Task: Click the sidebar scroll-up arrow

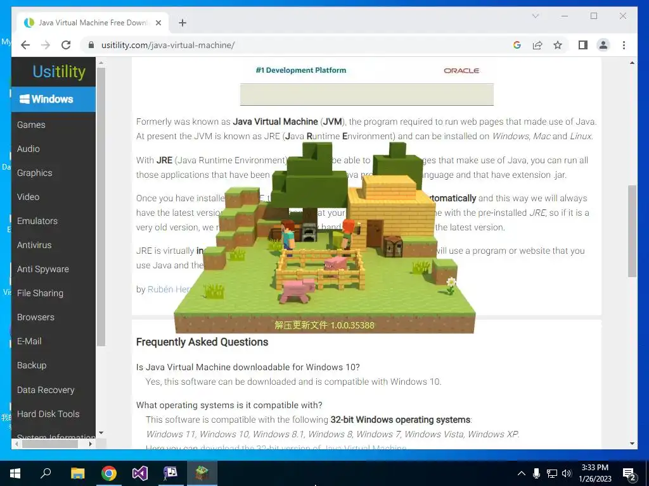Action: (101, 63)
